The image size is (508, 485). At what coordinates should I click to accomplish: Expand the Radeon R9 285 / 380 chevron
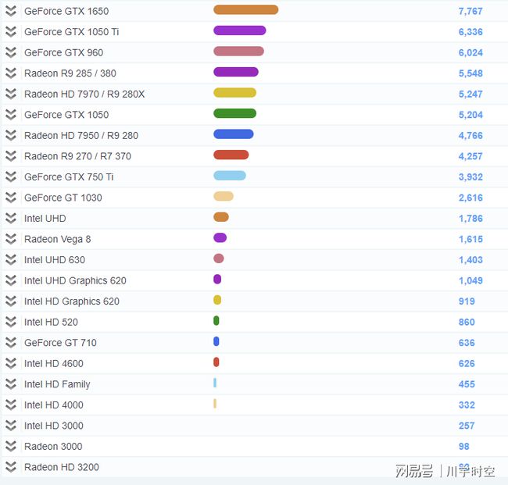[x=11, y=73]
